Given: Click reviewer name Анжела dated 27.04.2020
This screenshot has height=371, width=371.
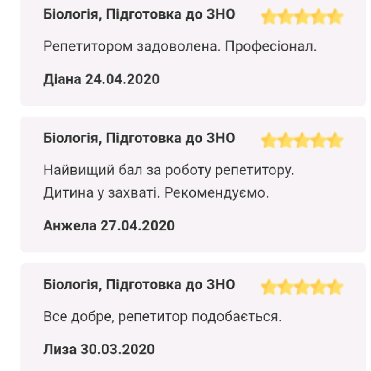Looking at the screenshot, I should [x=109, y=226].
